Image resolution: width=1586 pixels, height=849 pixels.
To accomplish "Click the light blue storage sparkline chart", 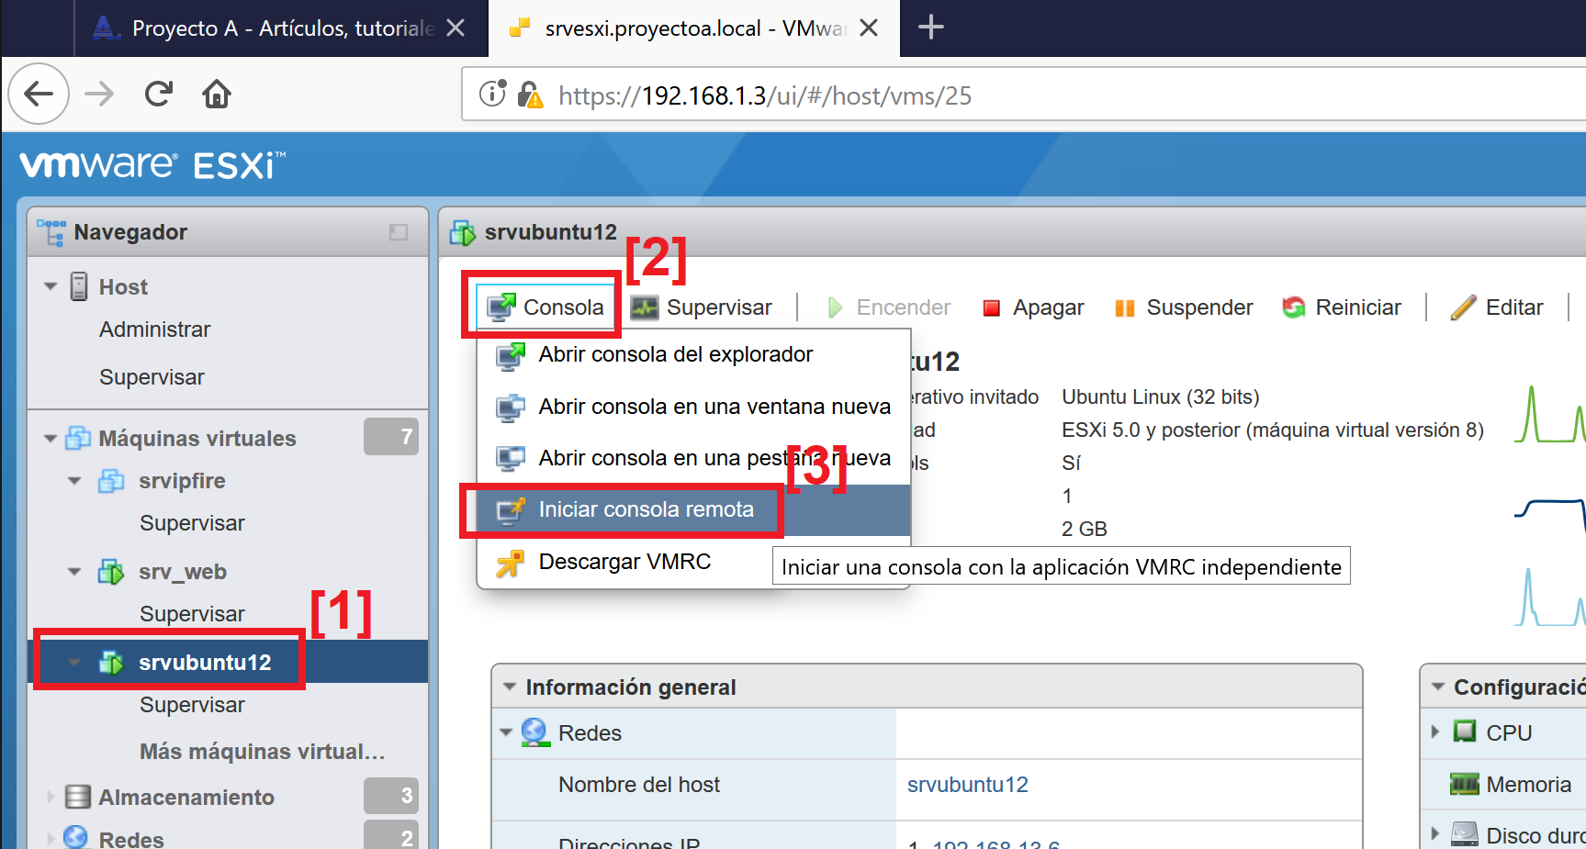I will (1550, 598).
